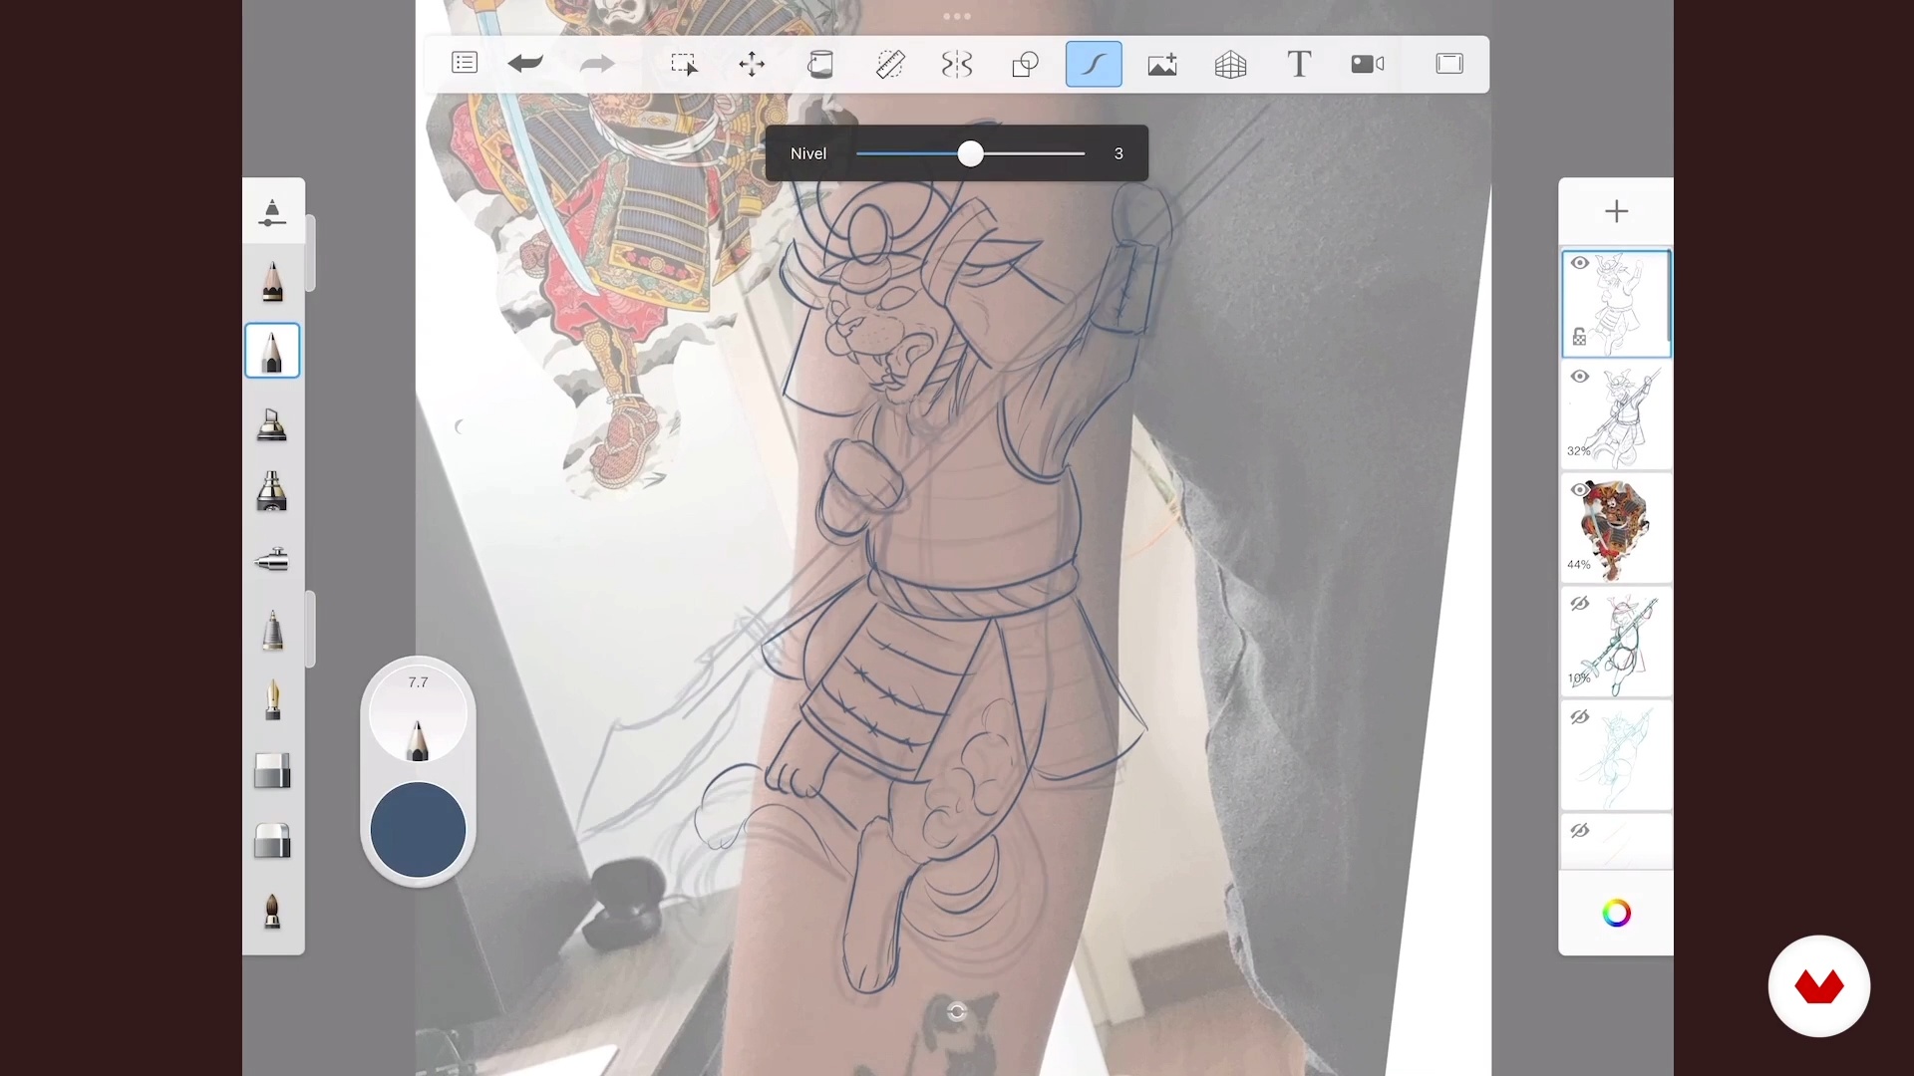Add a new layer with plus

[1616, 211]
